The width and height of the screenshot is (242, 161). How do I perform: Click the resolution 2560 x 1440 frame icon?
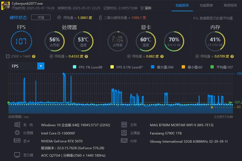click(x=8, y=56)
